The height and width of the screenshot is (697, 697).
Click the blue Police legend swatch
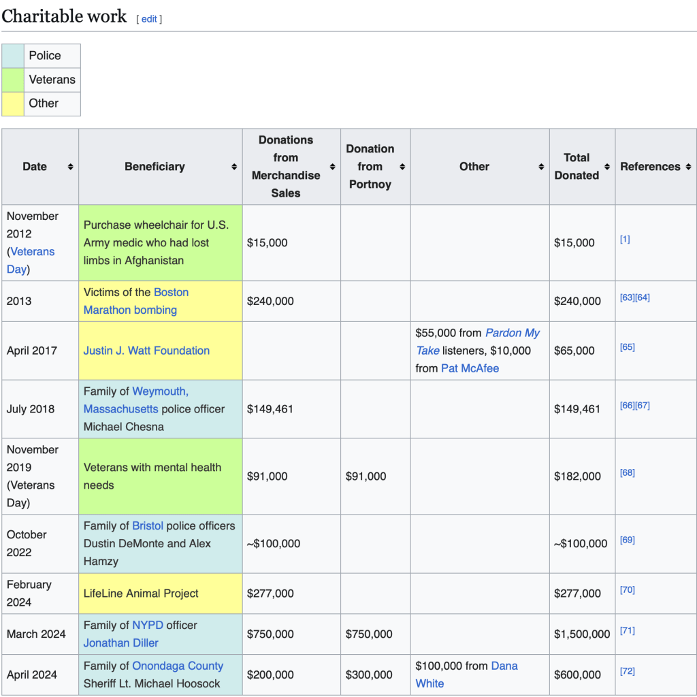coord(13,56)
